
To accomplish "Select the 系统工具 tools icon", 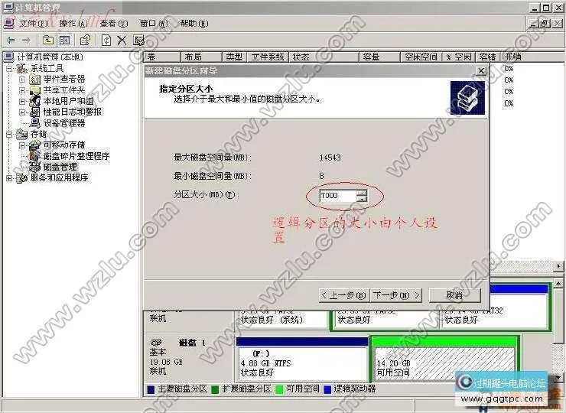I will tap(22, 68).
